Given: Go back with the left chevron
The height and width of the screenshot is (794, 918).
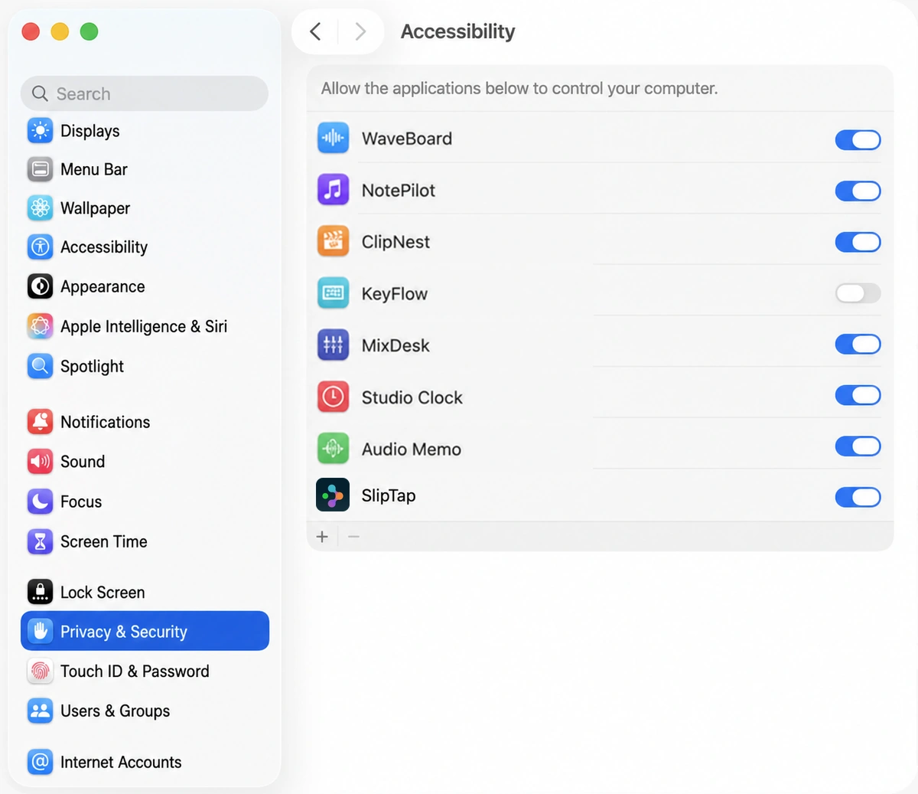Looking at the screenshot, I should point(315,31).
